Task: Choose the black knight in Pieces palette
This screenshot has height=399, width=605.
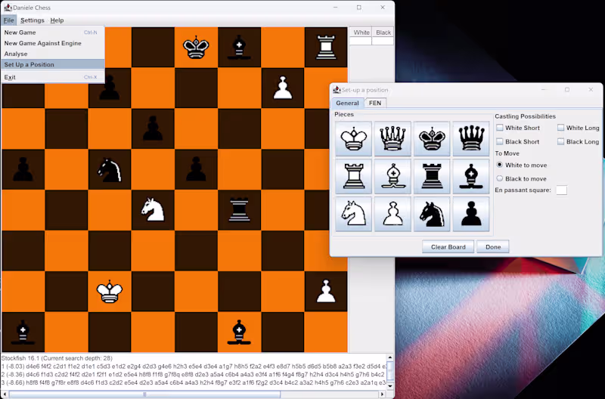Action: pos(432,214)
